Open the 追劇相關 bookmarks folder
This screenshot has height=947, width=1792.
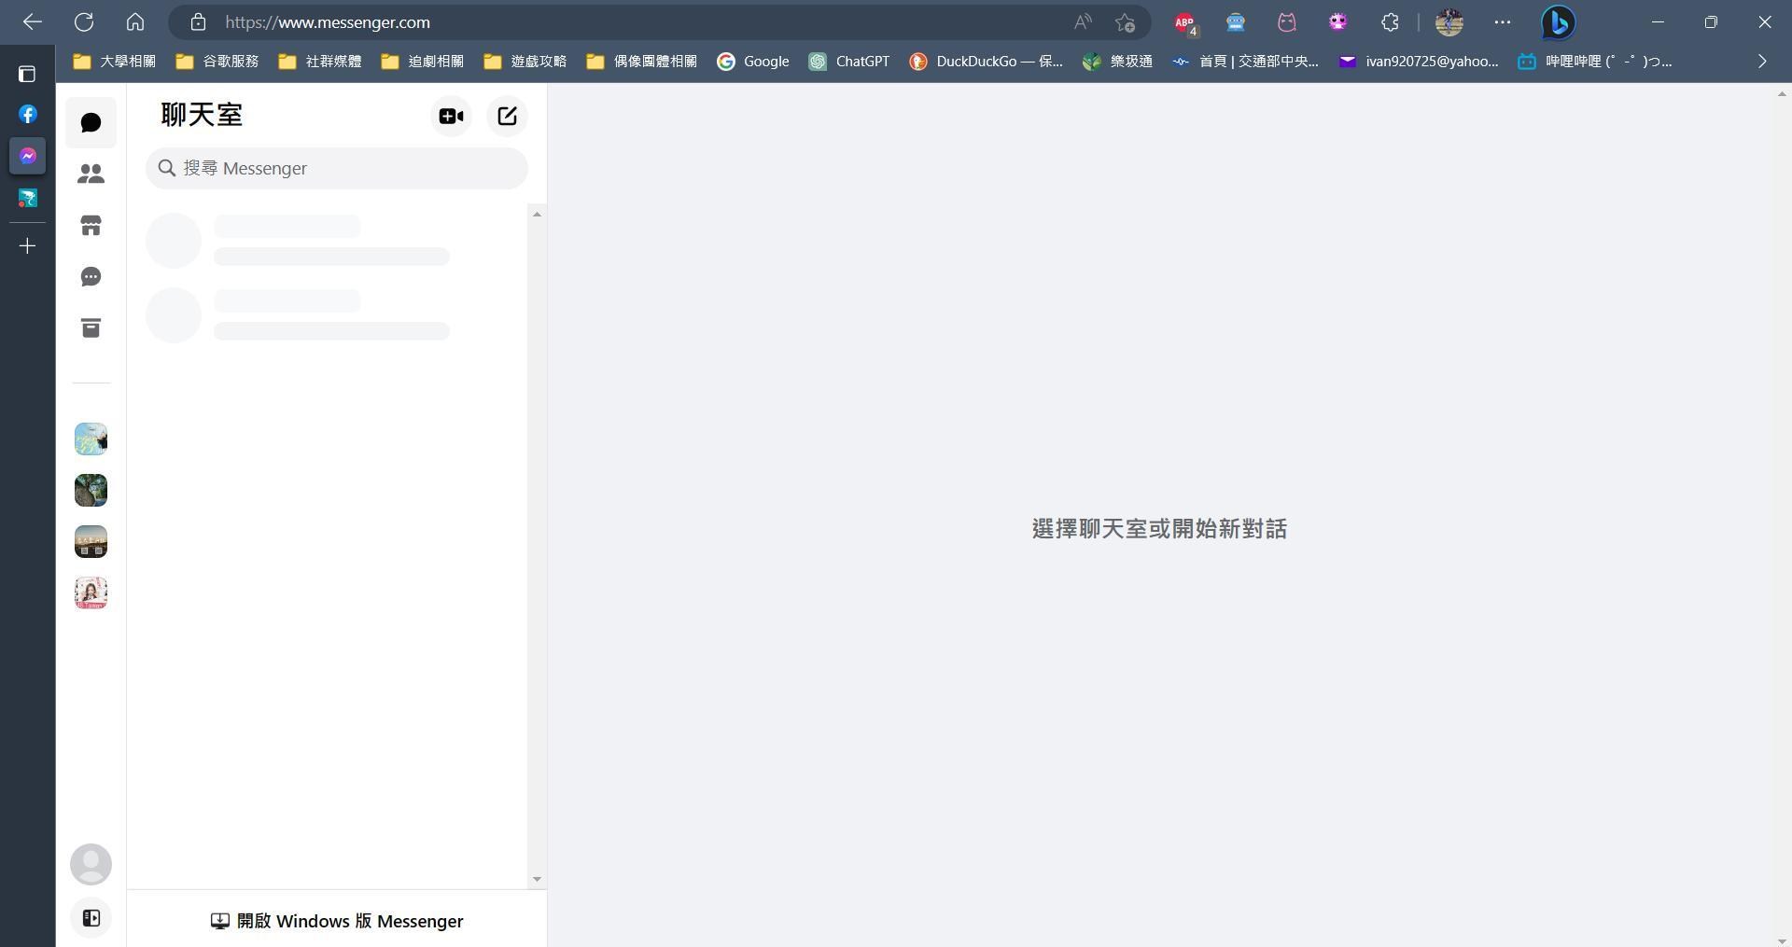(x=423, y=61)
